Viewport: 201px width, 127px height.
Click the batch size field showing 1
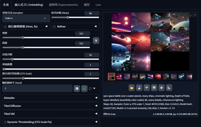tap(92, 65)
